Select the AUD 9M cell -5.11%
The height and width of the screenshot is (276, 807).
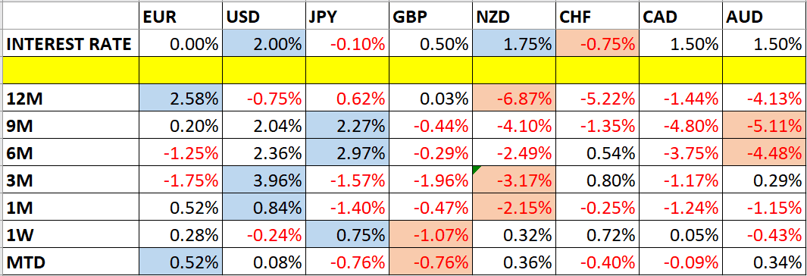click(x=765, y=124)
